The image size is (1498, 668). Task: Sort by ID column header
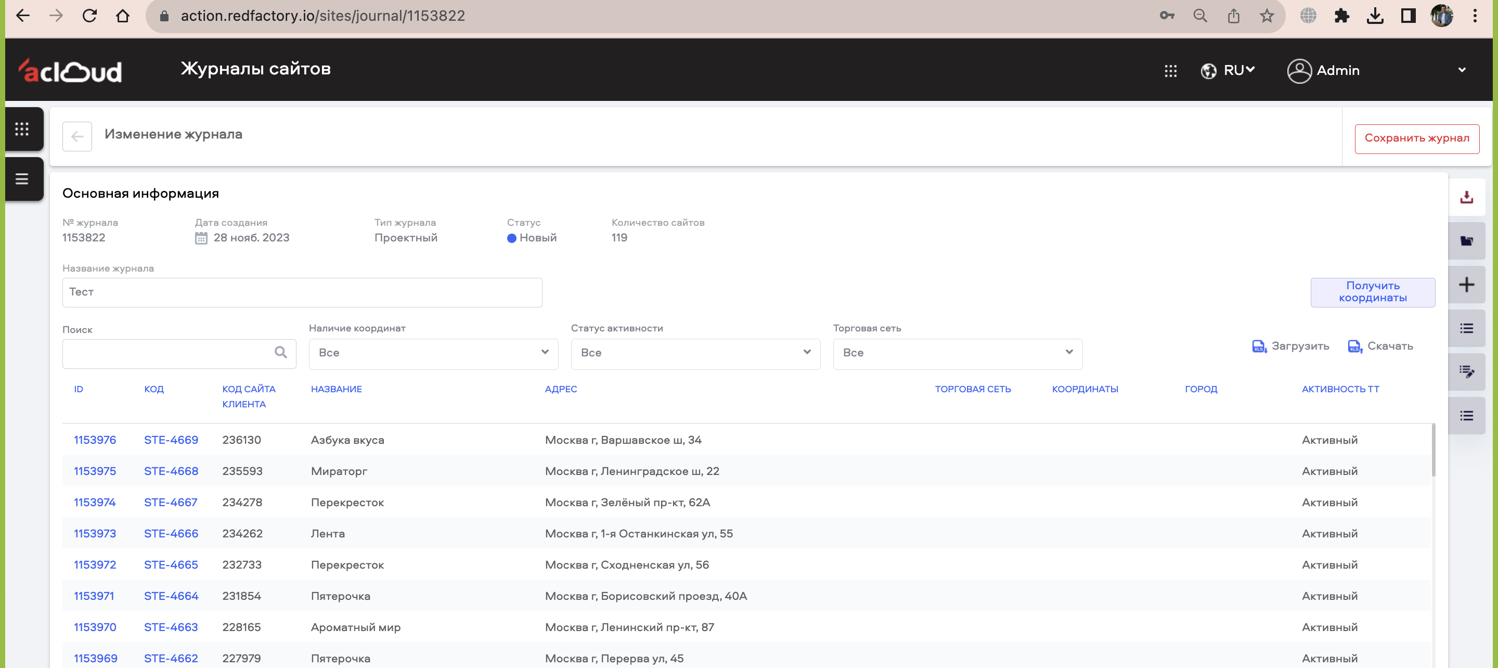click(x=79, y=389)
